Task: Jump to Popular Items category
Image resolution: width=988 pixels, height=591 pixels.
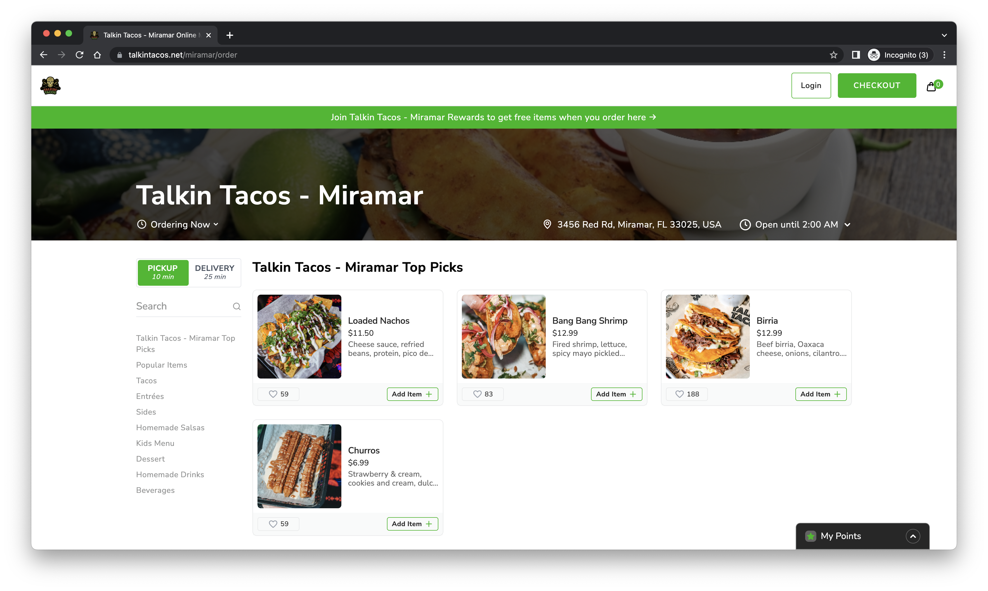Action: point(162,365)
